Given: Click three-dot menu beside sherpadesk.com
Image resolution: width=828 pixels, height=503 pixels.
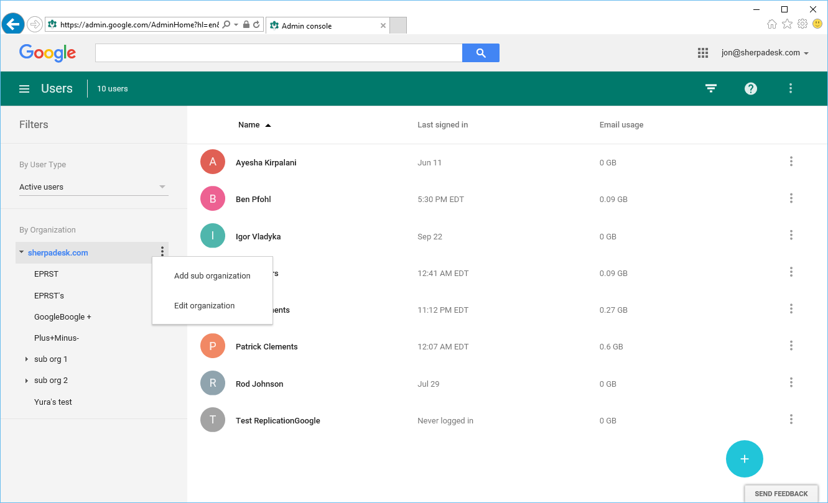Looking at the screenshot, I should click(162, 251).
